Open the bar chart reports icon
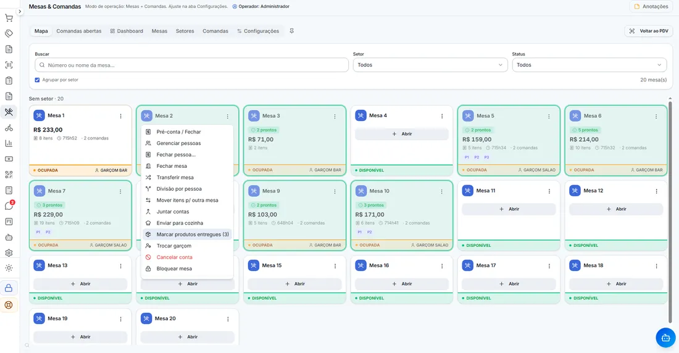Screen dimensions: 679x353 (x=9, y=143)
